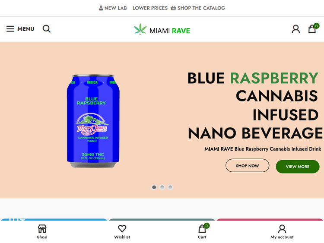The width and height of the screenshot is (324, 243).
Task: Click the SHOP NOW button
Action: pos(248,166)
